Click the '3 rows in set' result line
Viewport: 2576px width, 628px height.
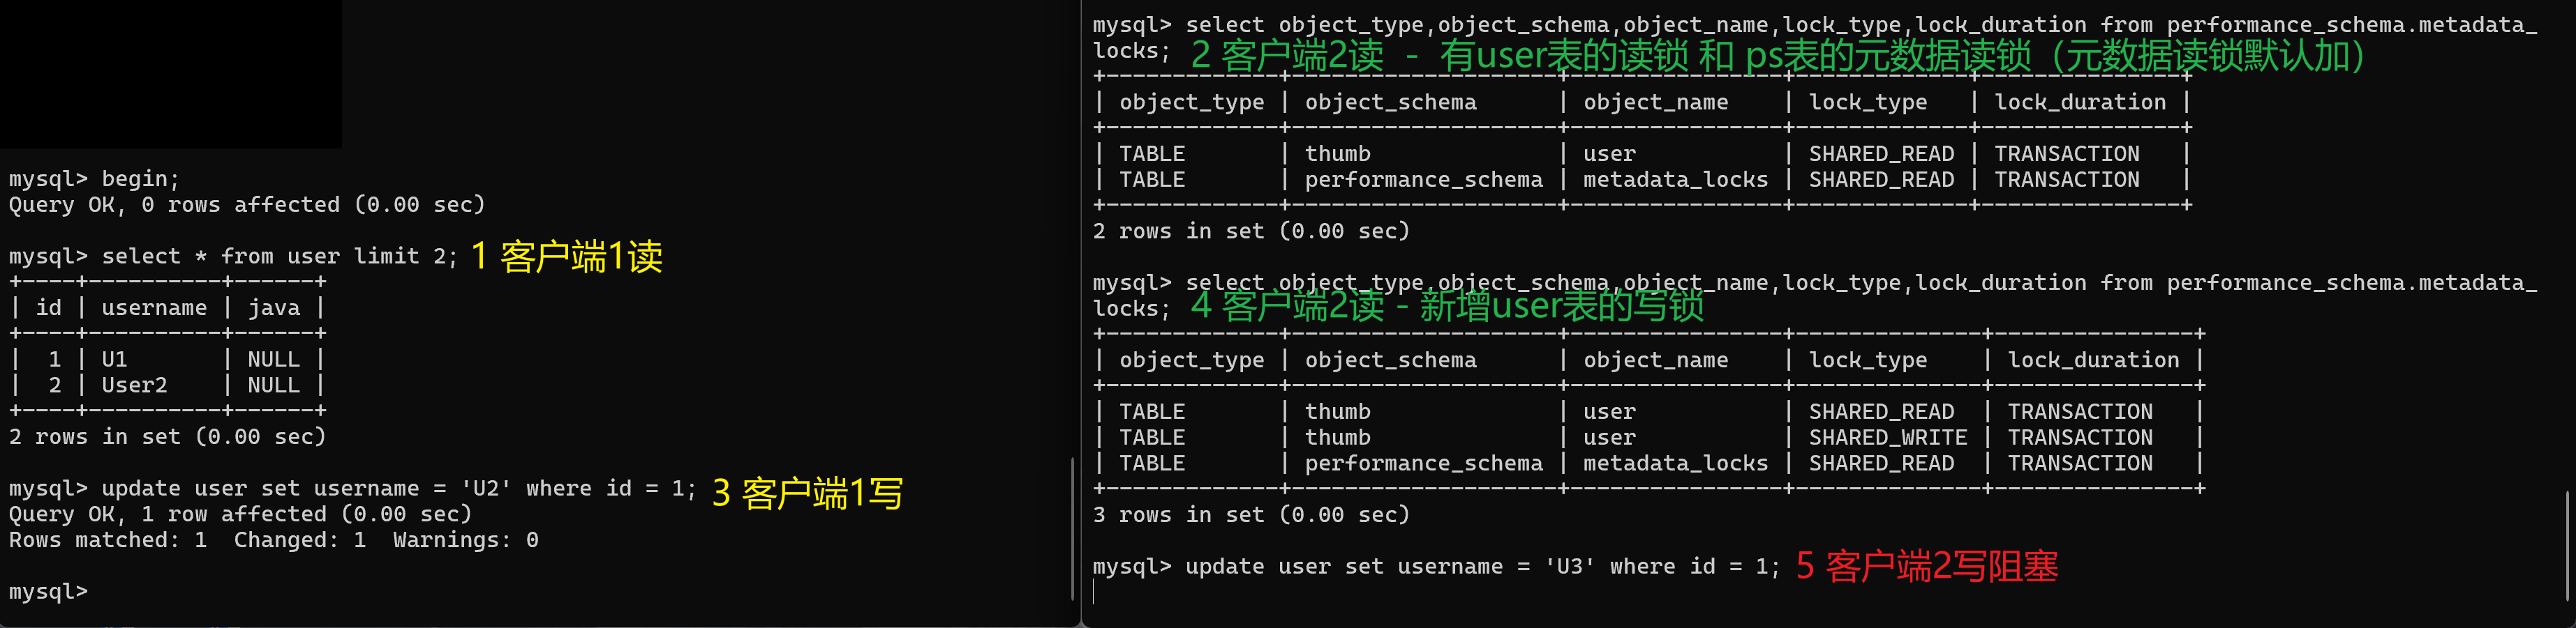coord(1250,514)
